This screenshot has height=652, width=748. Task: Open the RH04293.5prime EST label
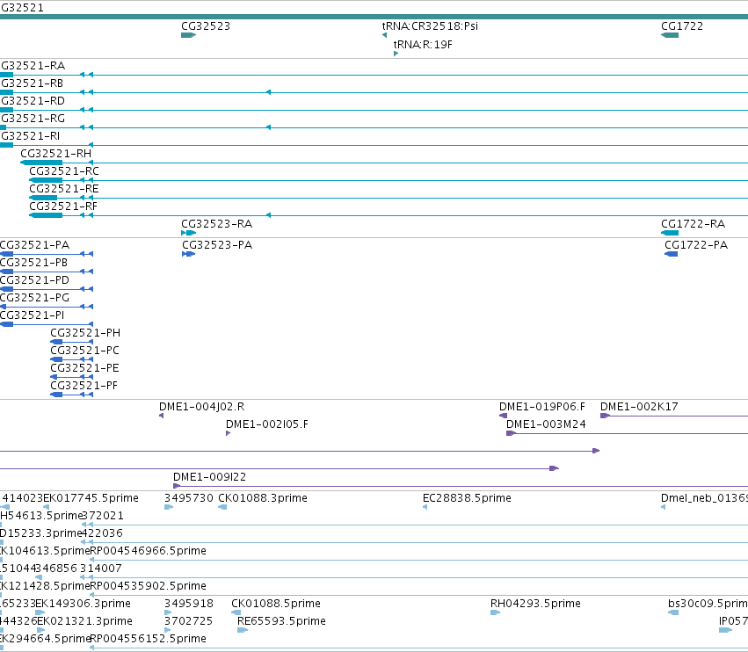point(535,604)
